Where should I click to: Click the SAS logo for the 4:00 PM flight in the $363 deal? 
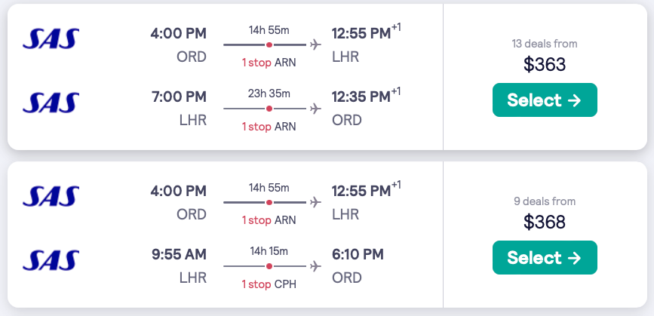tap(51, 38)
